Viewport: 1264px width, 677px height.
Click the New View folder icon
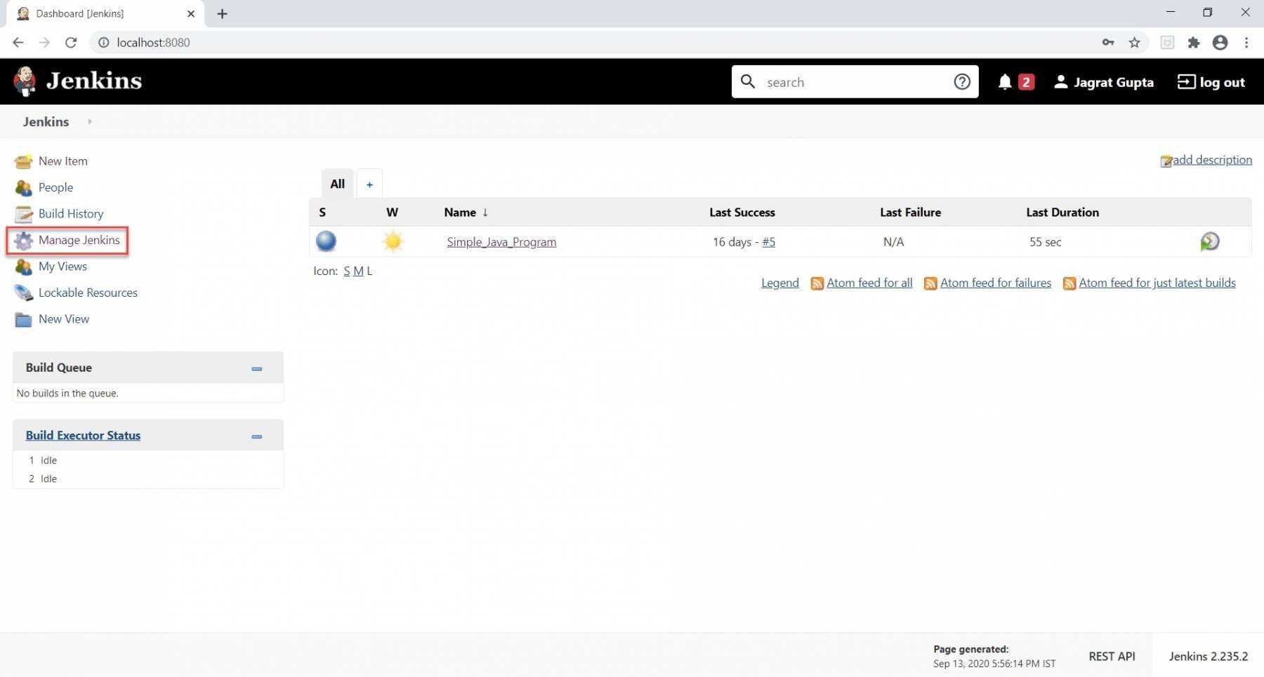click(23, 319)
